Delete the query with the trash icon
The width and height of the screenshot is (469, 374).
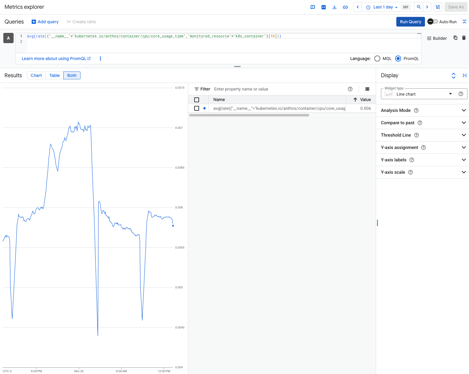tap(464, 38)
